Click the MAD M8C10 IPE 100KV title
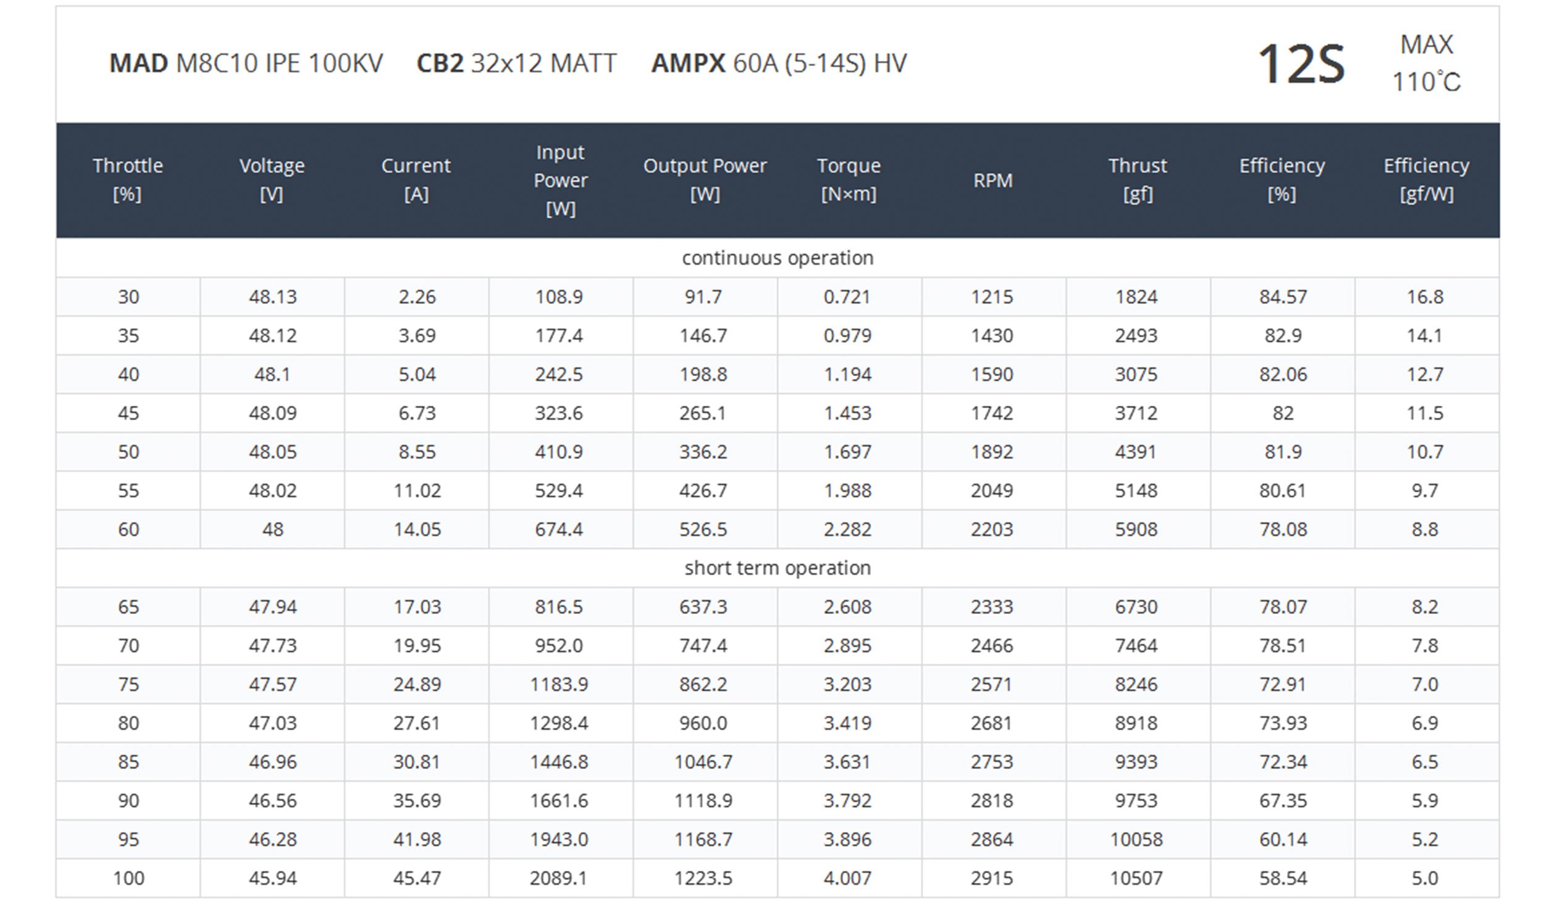This screenshot has height=901, width=1544. 246,64
